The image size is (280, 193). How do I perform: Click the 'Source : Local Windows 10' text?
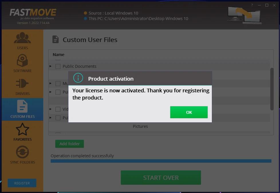[x=113, y=13]
